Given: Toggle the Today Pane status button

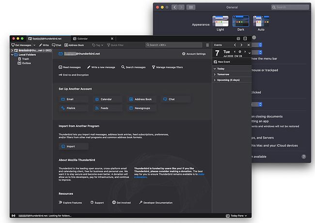Looking at the screenshot, I should tap(236, 216).
